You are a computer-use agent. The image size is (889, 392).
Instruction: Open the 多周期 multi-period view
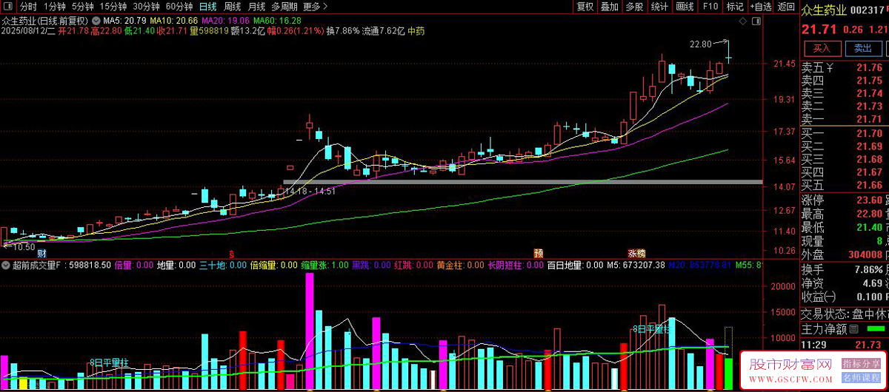coord(284,7)
